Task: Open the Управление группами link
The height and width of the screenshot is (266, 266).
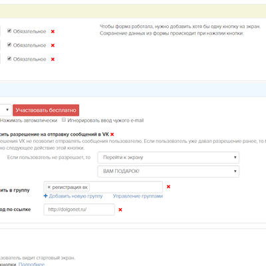Action: click(x=138, y=196)
